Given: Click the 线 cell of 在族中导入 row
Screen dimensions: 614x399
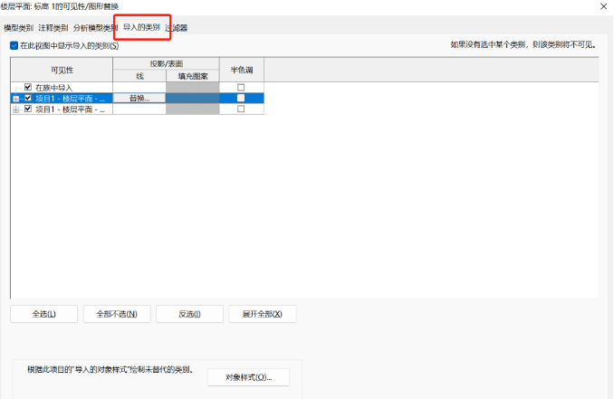Looking at the screenshot, I should coord(139,87).
